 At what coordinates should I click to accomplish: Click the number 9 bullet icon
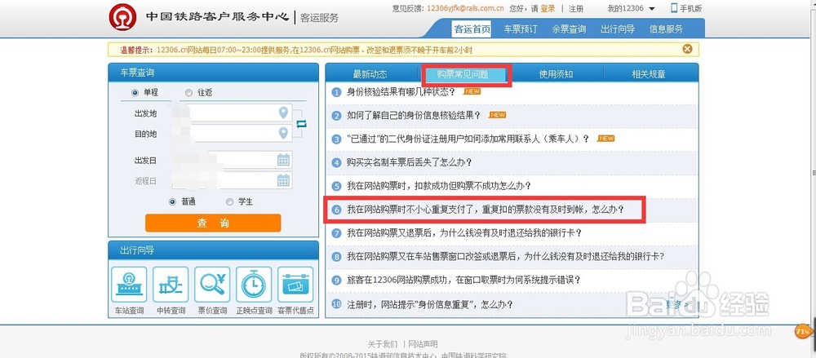point(337,281)
